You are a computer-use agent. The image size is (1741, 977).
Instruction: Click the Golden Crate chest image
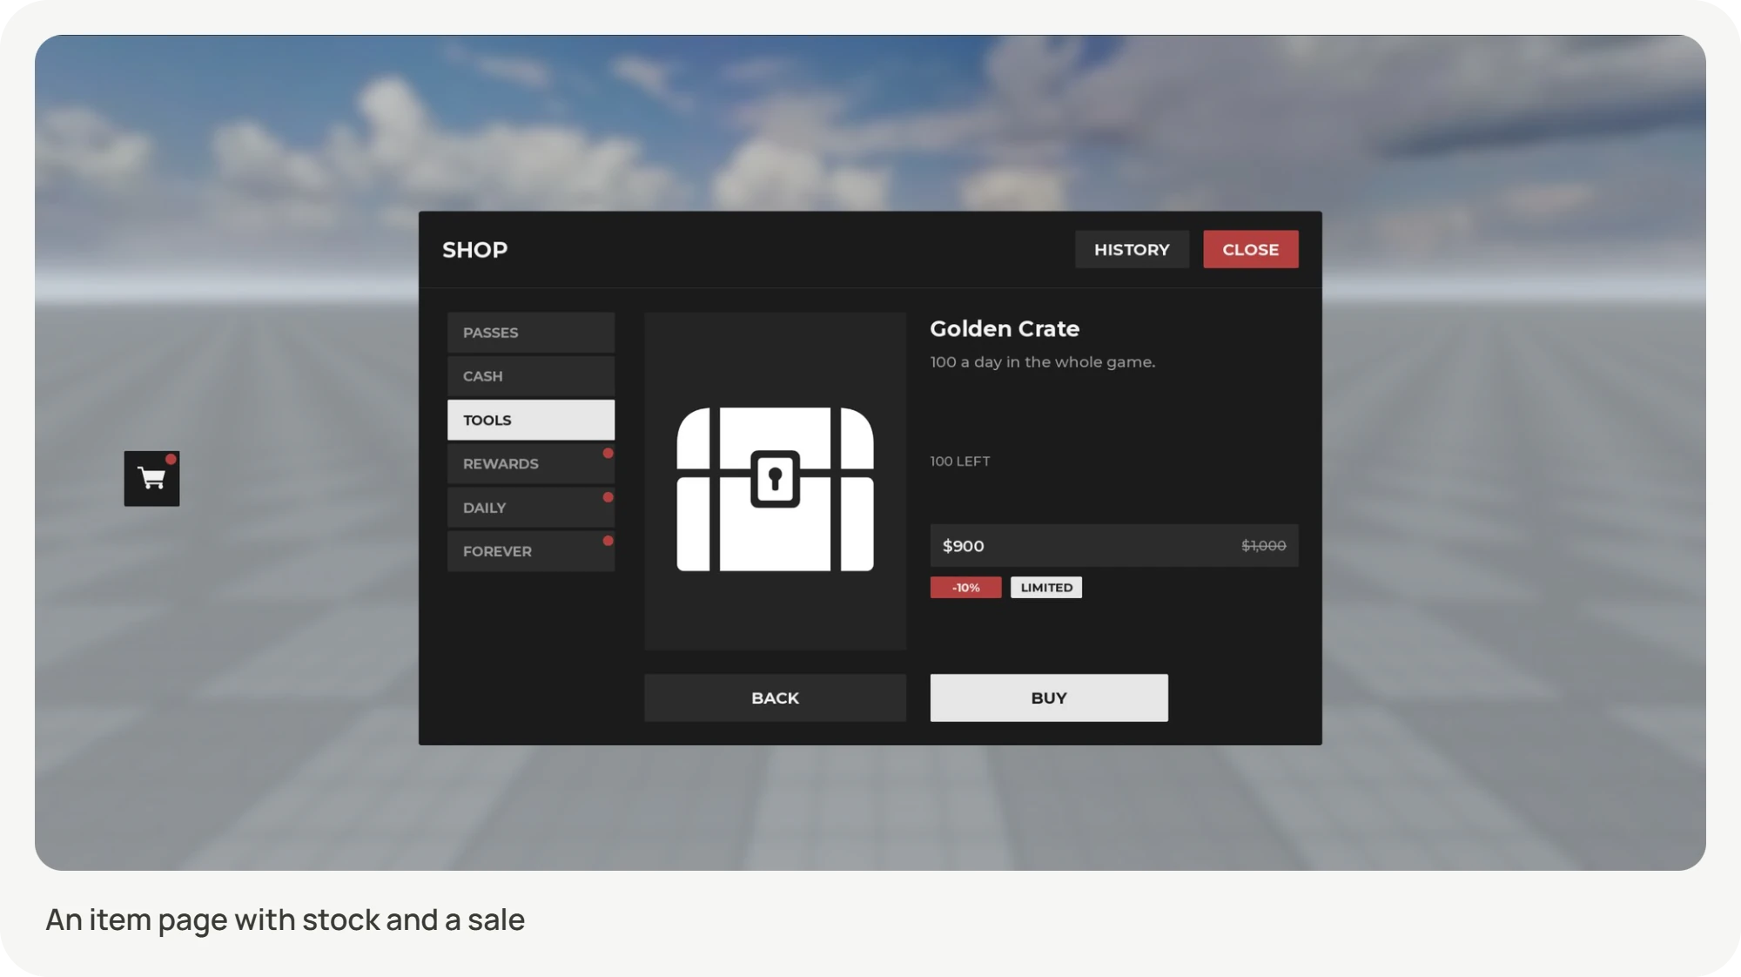(775, 489)
